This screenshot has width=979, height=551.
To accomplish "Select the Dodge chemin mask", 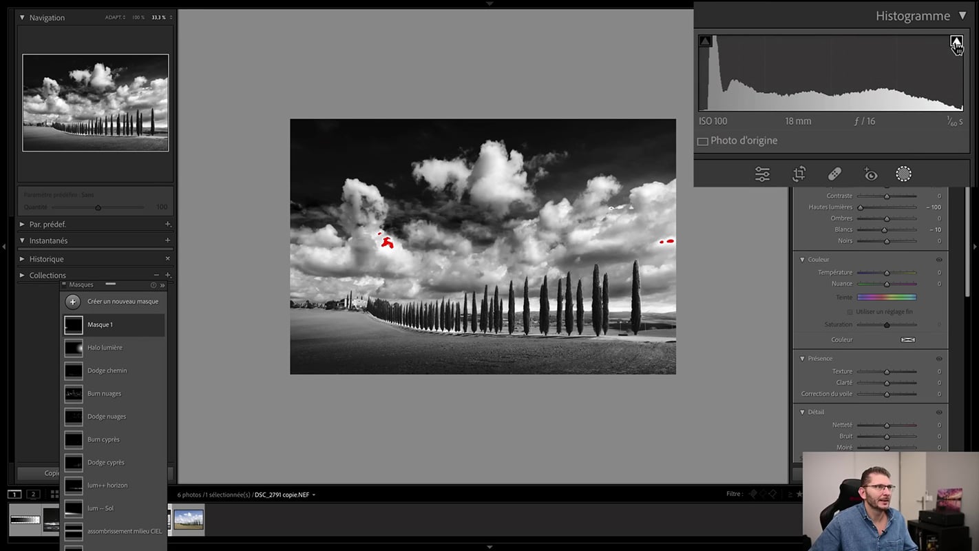I will click(114, 371).
